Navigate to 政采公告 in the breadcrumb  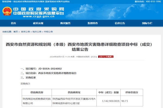pyautogui.click(x=25, y=32)
